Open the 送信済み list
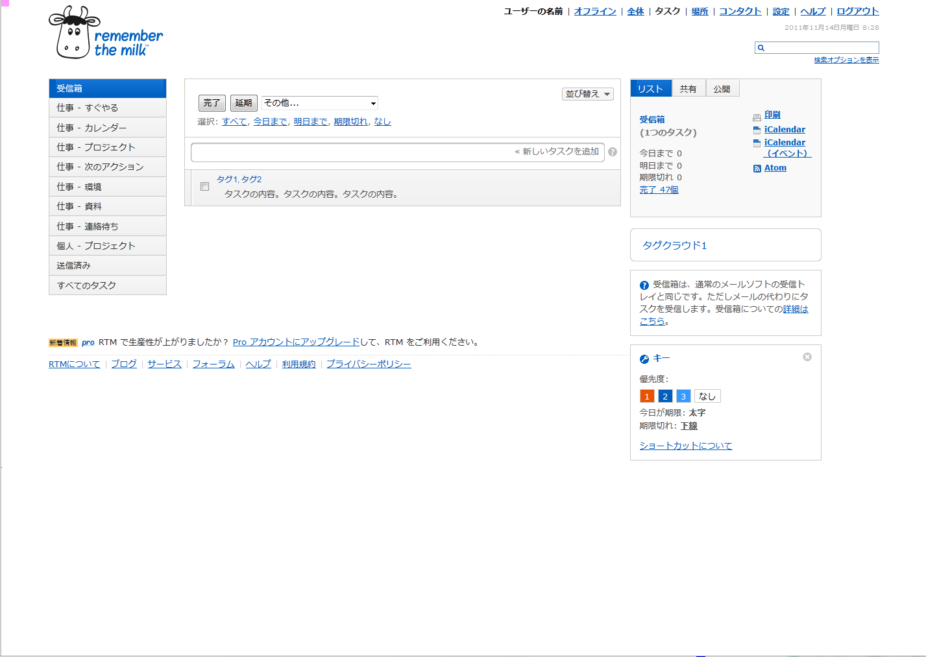The width and height of the screenshot is (926, 657). (x=108, y=265)
